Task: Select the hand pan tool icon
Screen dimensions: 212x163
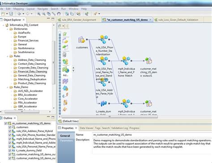Action: [59, 14]
